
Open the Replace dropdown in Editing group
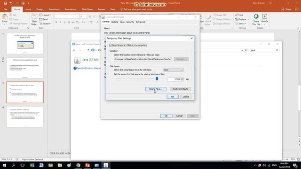(242, 19)
